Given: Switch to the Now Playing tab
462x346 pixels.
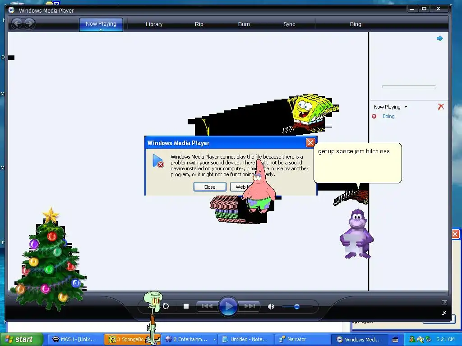Looking at the screenshot, I should point(101,24).
